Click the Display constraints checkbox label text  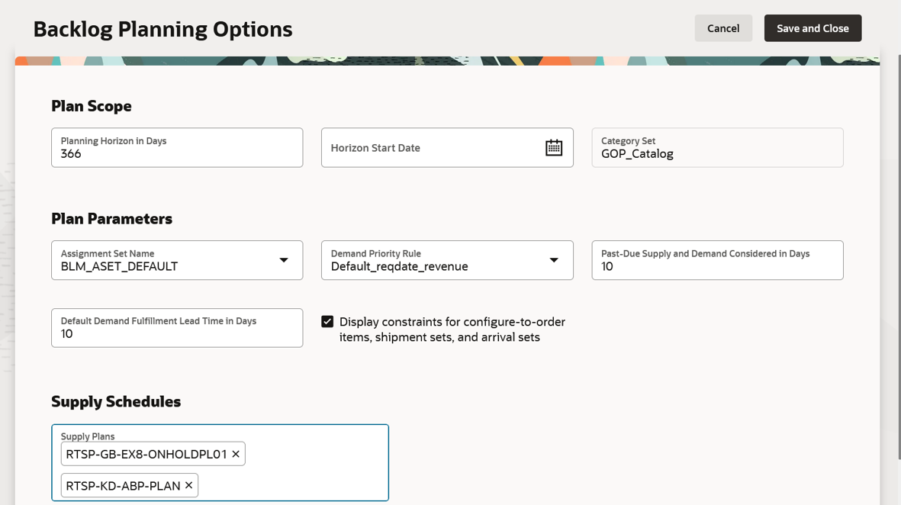(452, 330)
